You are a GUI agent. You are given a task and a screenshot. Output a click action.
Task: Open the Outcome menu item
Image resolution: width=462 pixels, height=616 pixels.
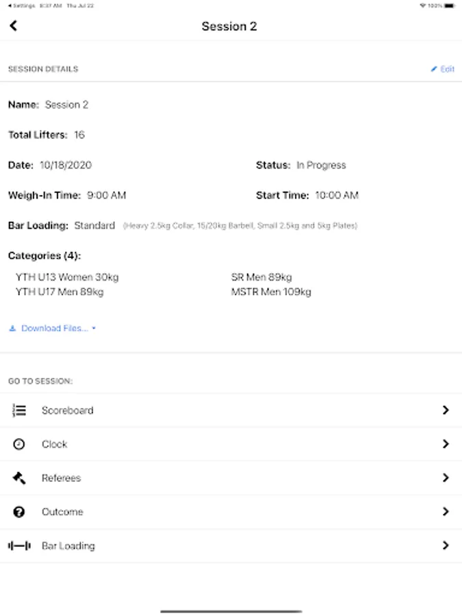pos(62,512)
